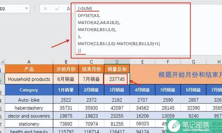This screenshot has height=133, width=222.
Task: Expand the Name Box dropdown arrow
Action: tap(26, 8)
